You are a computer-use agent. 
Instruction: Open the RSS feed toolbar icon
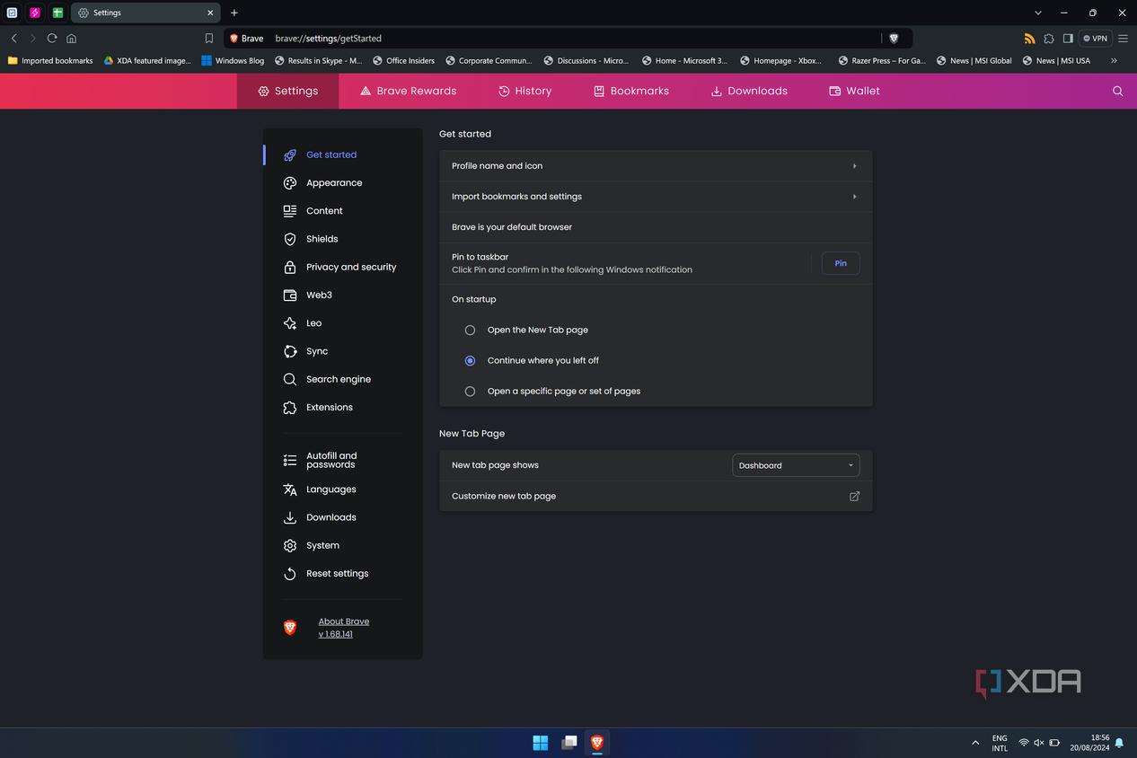pyautogui.click(x=1029, y=39)
